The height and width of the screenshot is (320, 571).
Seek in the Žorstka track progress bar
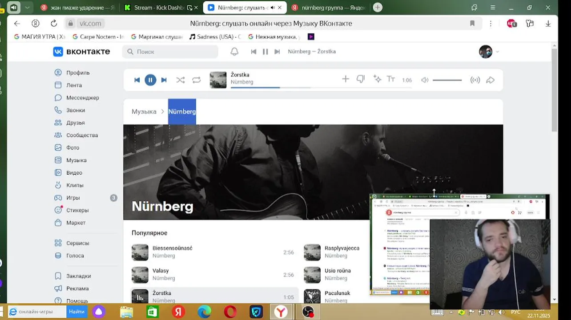(x=321, y=88)
